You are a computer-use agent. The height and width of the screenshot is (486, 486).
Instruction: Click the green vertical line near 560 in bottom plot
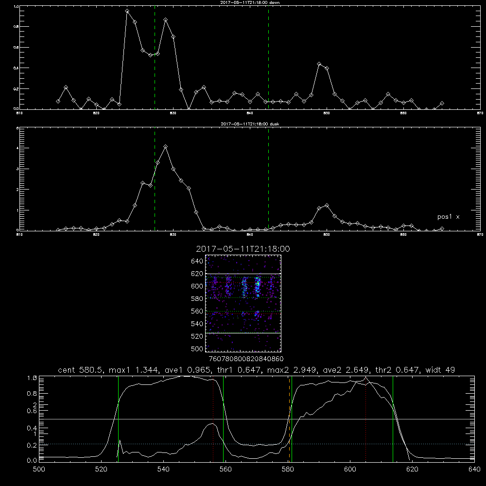[x=224, y=418]
